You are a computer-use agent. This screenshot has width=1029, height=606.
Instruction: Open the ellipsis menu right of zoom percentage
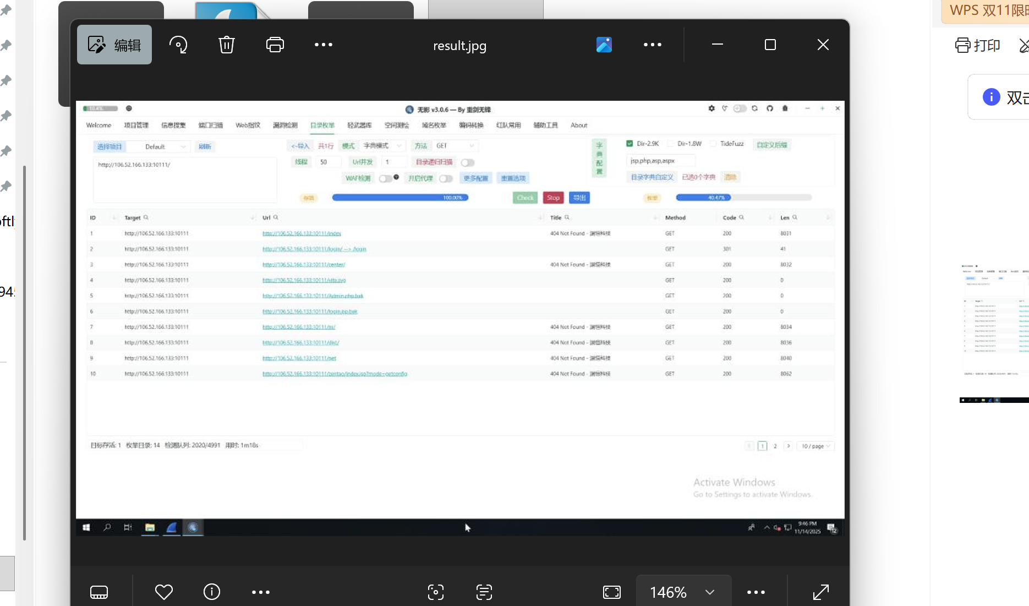756,592
